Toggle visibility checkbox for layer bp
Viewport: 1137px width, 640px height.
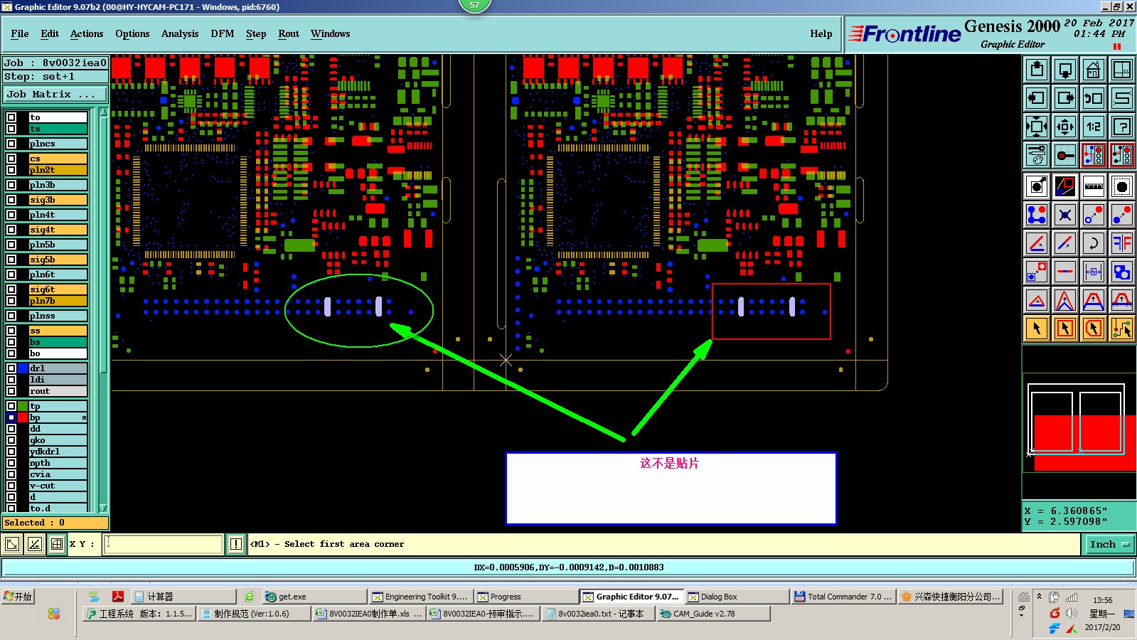11,417
